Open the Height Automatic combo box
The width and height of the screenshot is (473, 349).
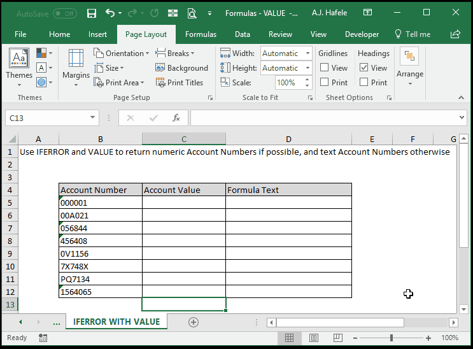286,68
